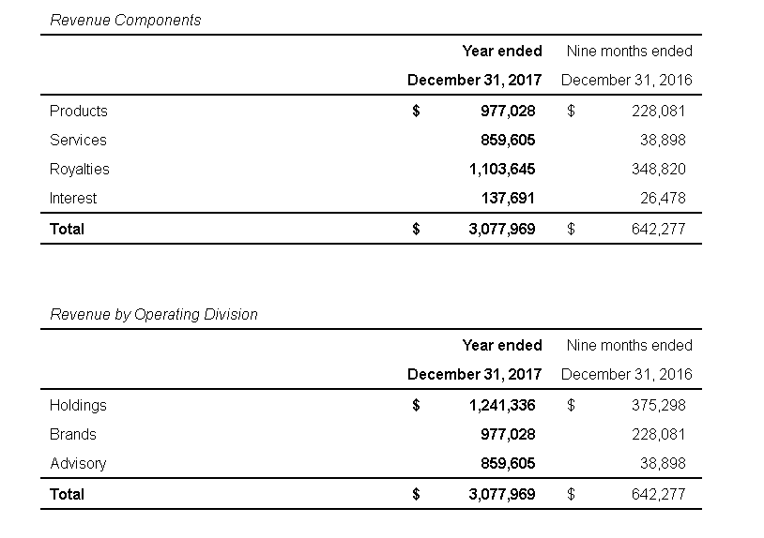Select Royalties 2017 value 1,103,645
This screenshot has width=764, height=538.
pyautogui.click(x=502, y=169)
